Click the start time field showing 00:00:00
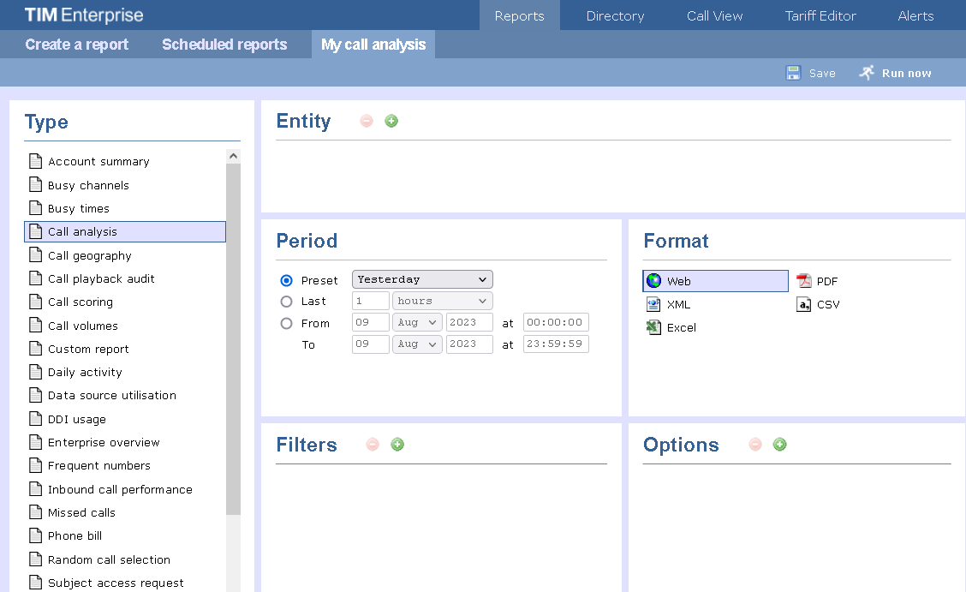 point(556,322)
